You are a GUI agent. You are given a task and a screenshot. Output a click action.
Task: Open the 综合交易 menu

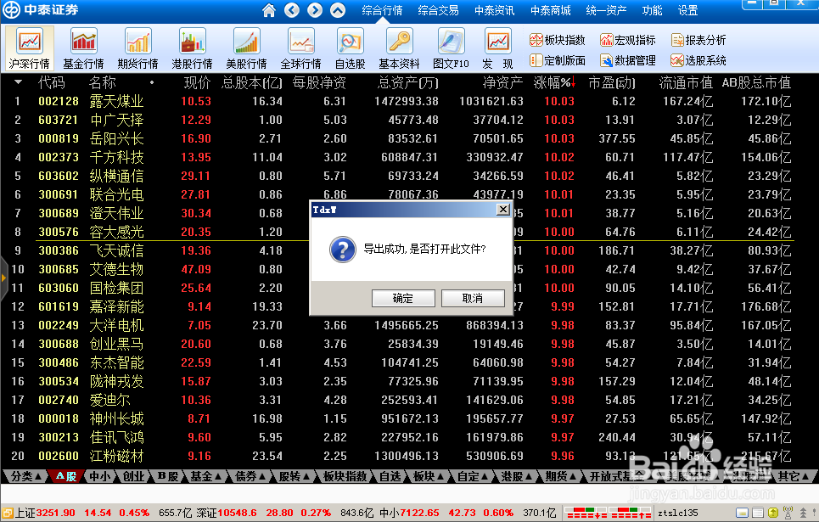(438, 10)
